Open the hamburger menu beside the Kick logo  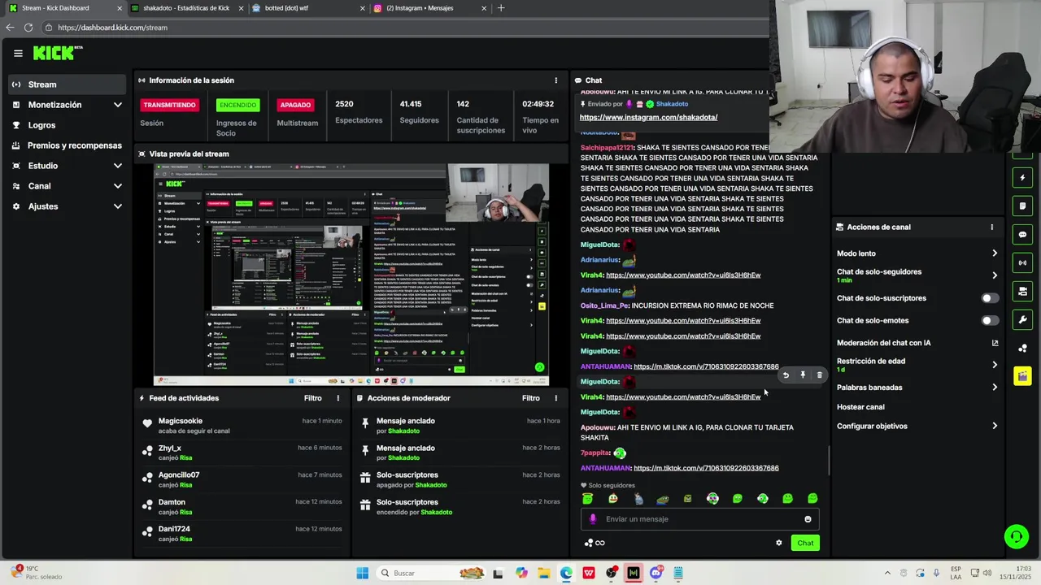pos(18,54)
